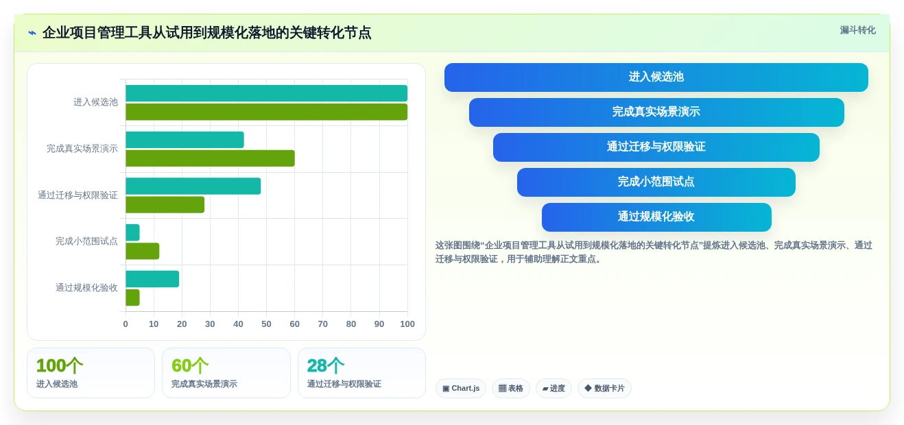Click the x-axis tick value 0

coord(126,324)
